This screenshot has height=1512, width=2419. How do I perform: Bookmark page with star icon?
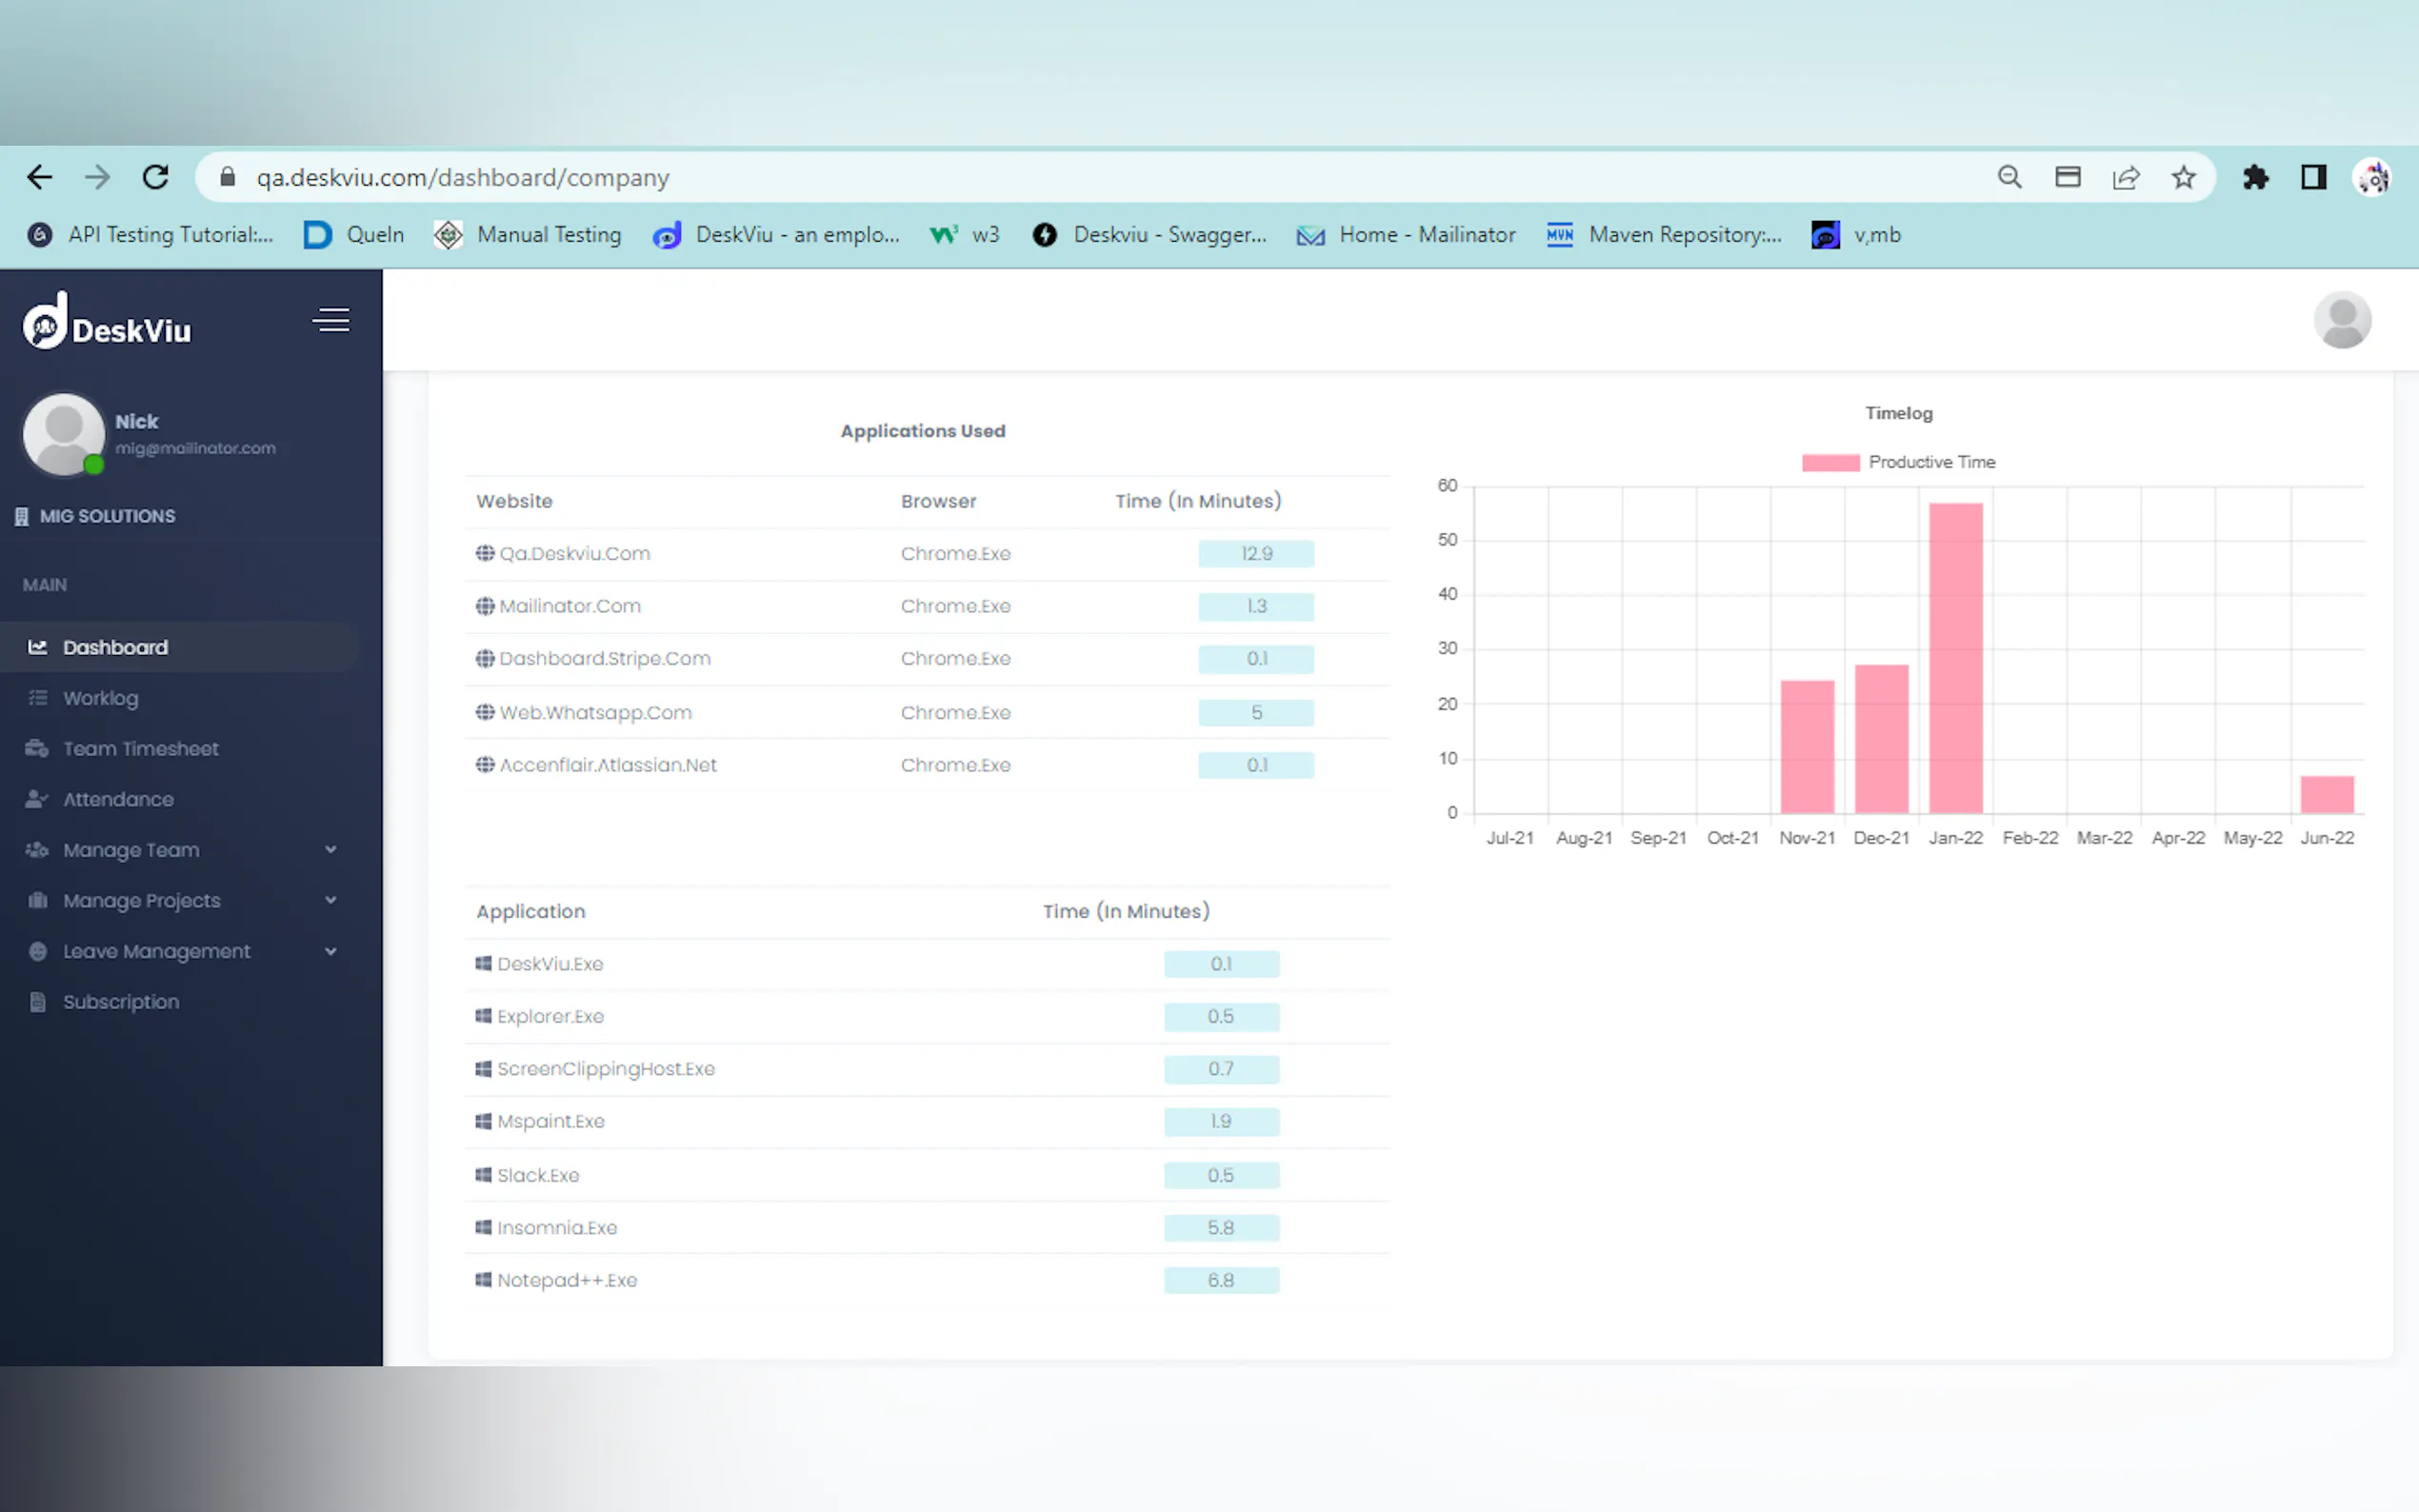pyautogui.click(x=2183, y=178)
